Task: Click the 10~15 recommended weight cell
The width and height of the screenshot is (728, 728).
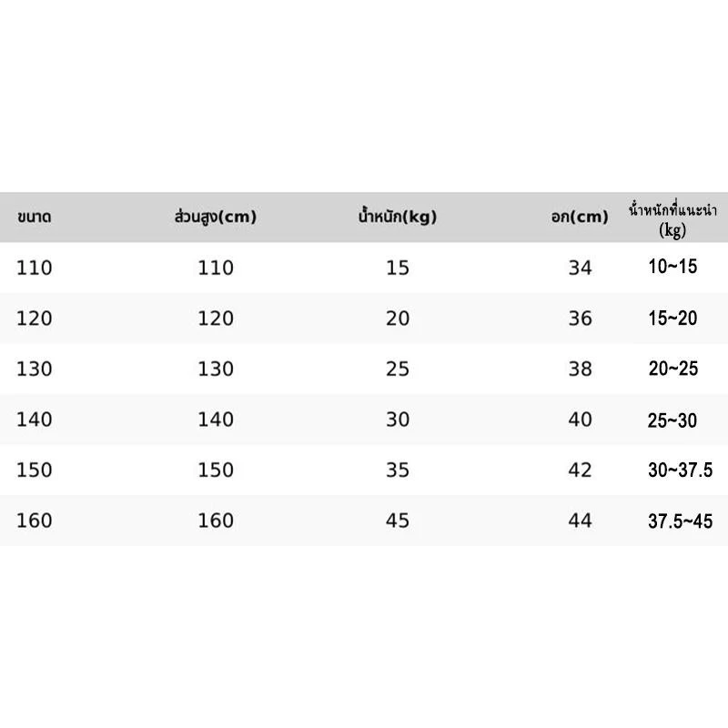Action: [x=672, y=267]
